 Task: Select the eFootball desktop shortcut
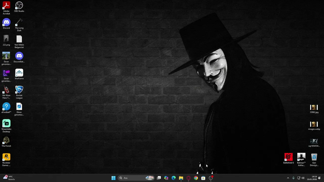[6, 108]
